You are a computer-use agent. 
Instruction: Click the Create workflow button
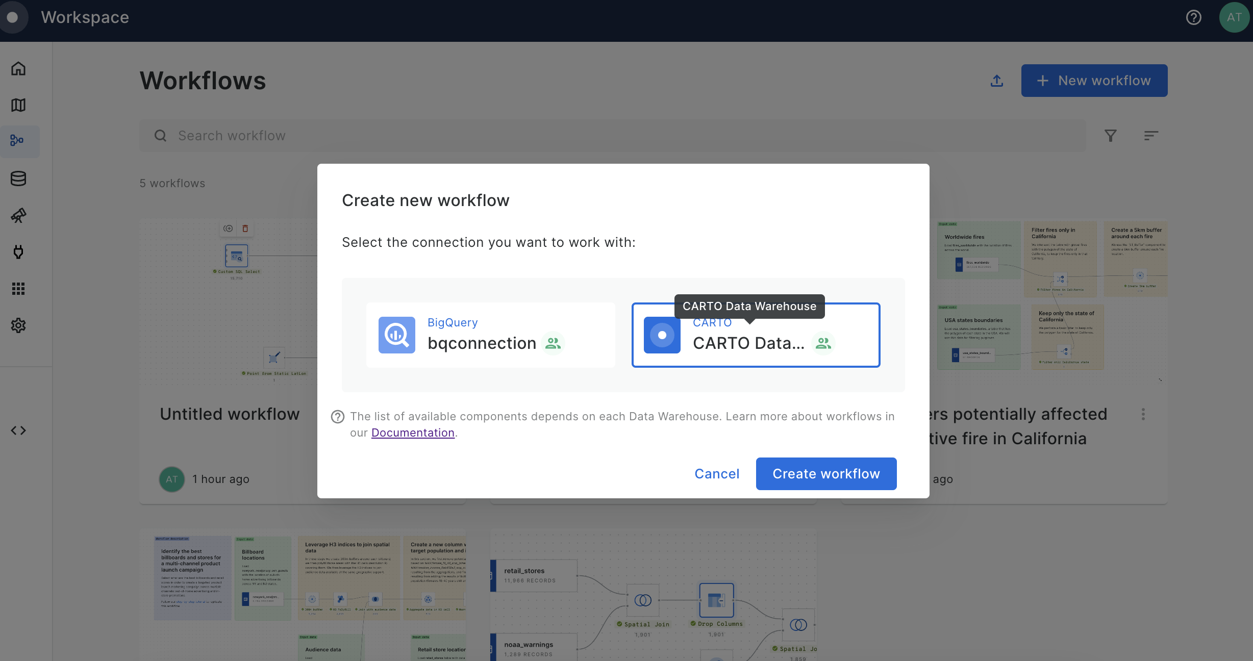point(826,474)
